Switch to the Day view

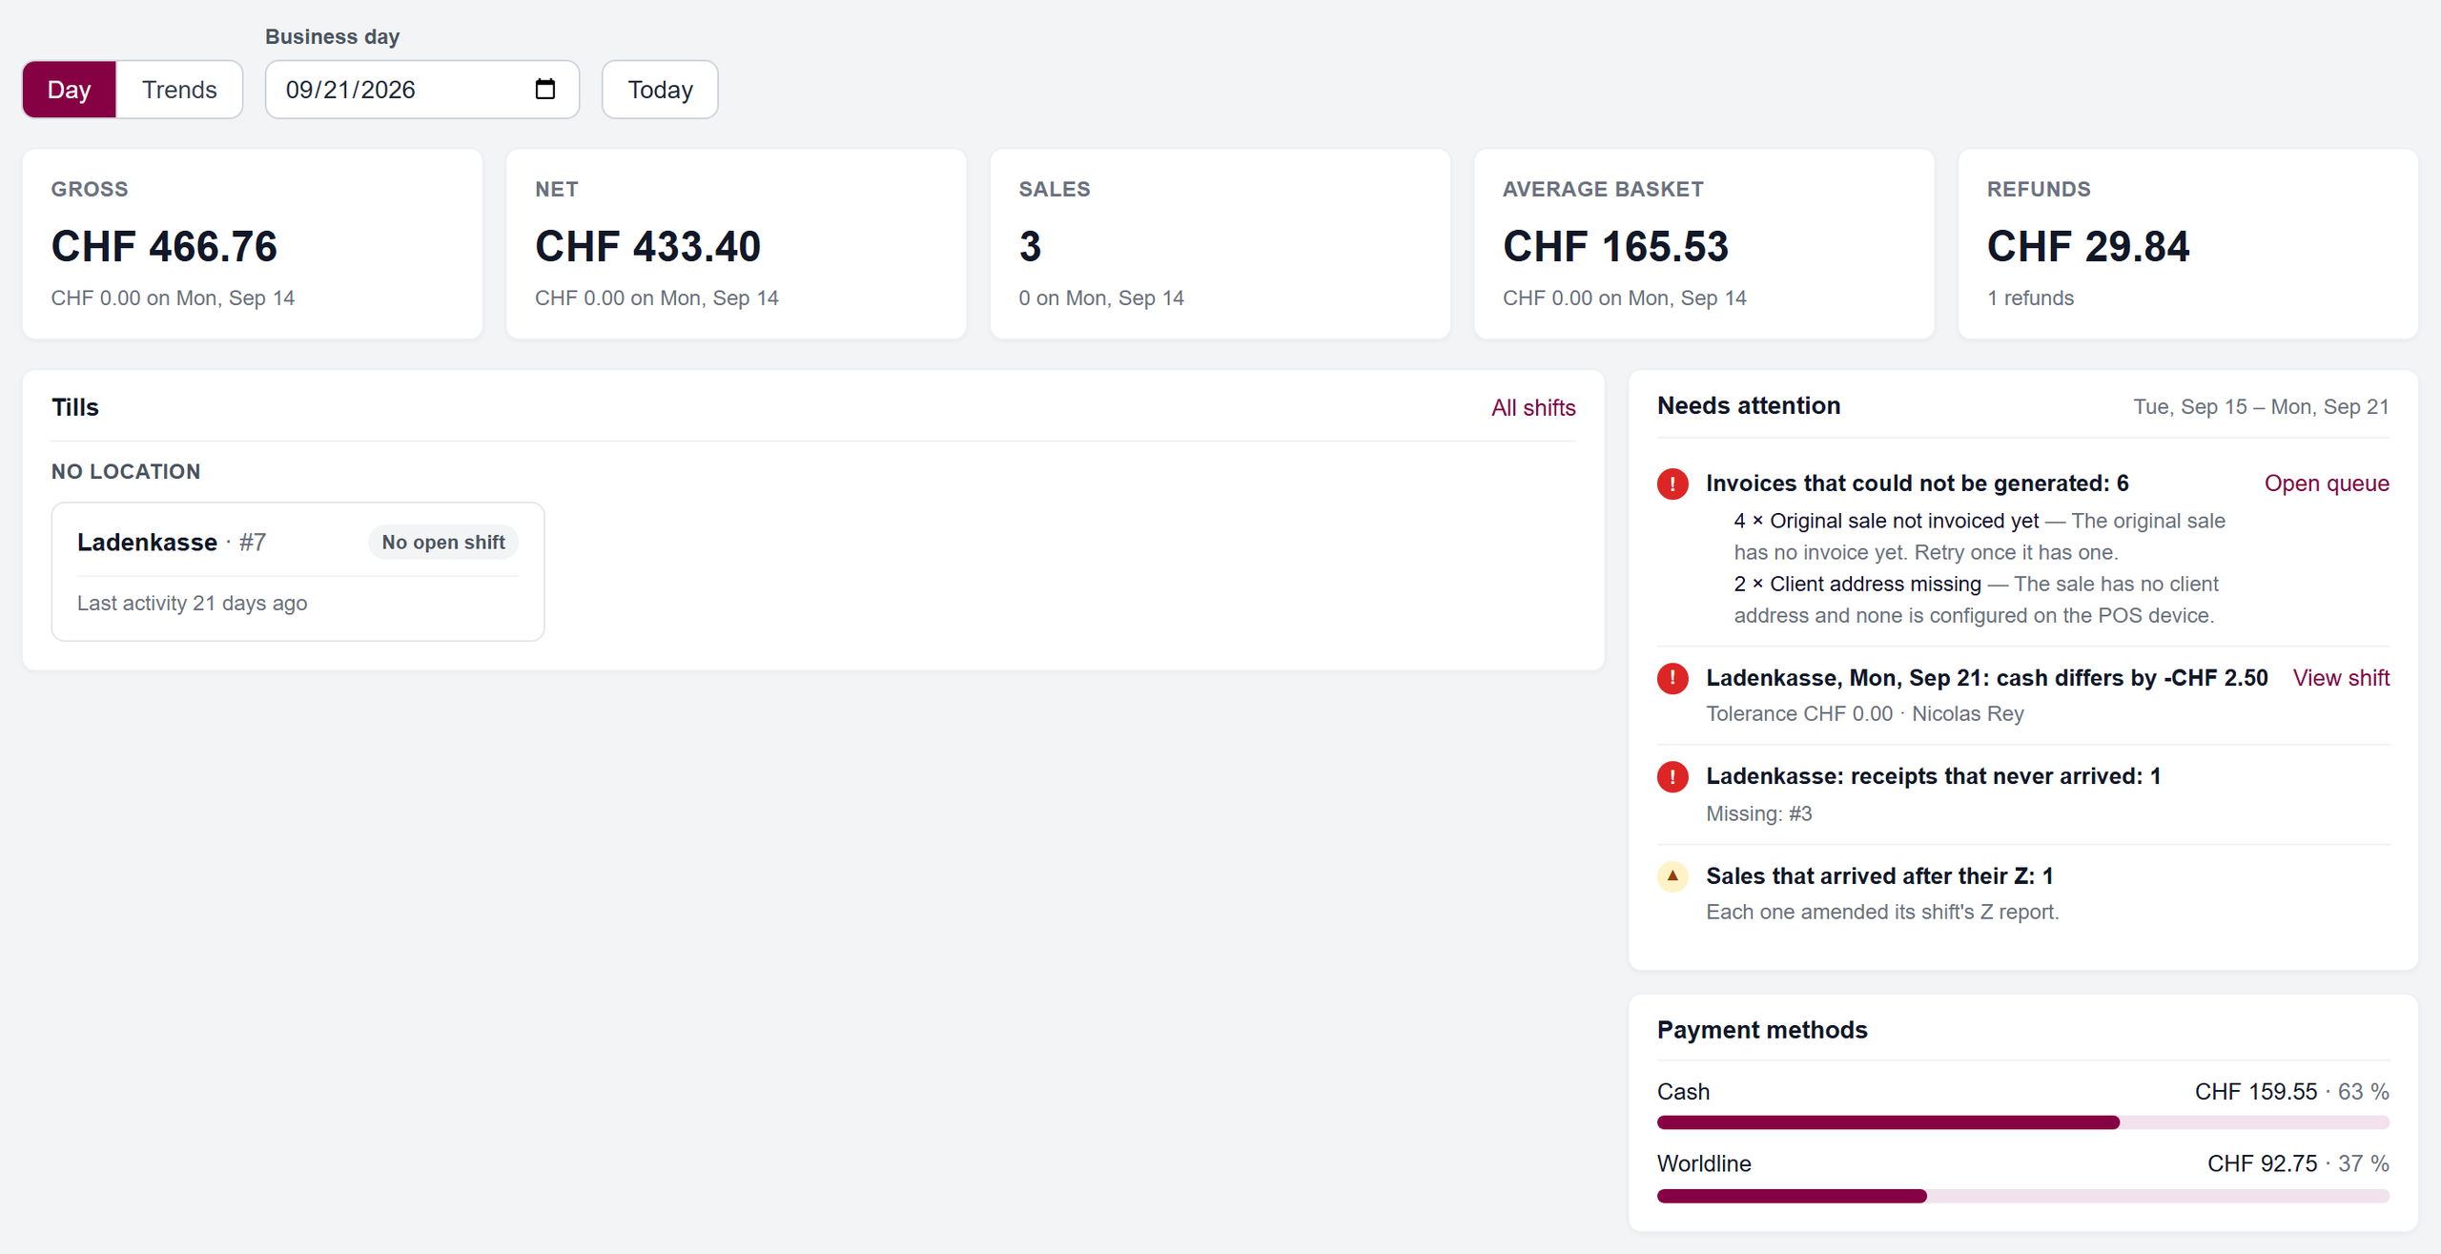pos(70,90)
